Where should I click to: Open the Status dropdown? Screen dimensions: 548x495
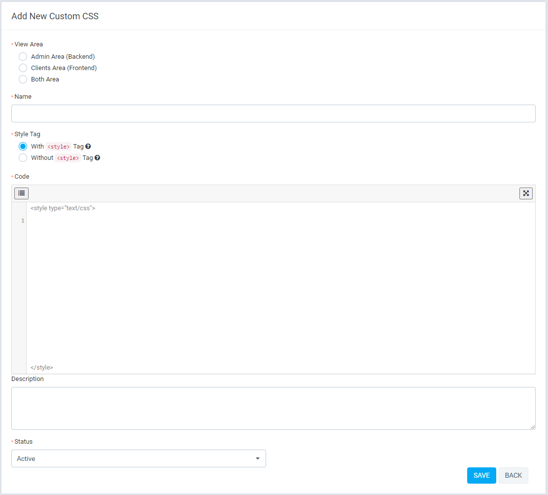coord(138,458)
